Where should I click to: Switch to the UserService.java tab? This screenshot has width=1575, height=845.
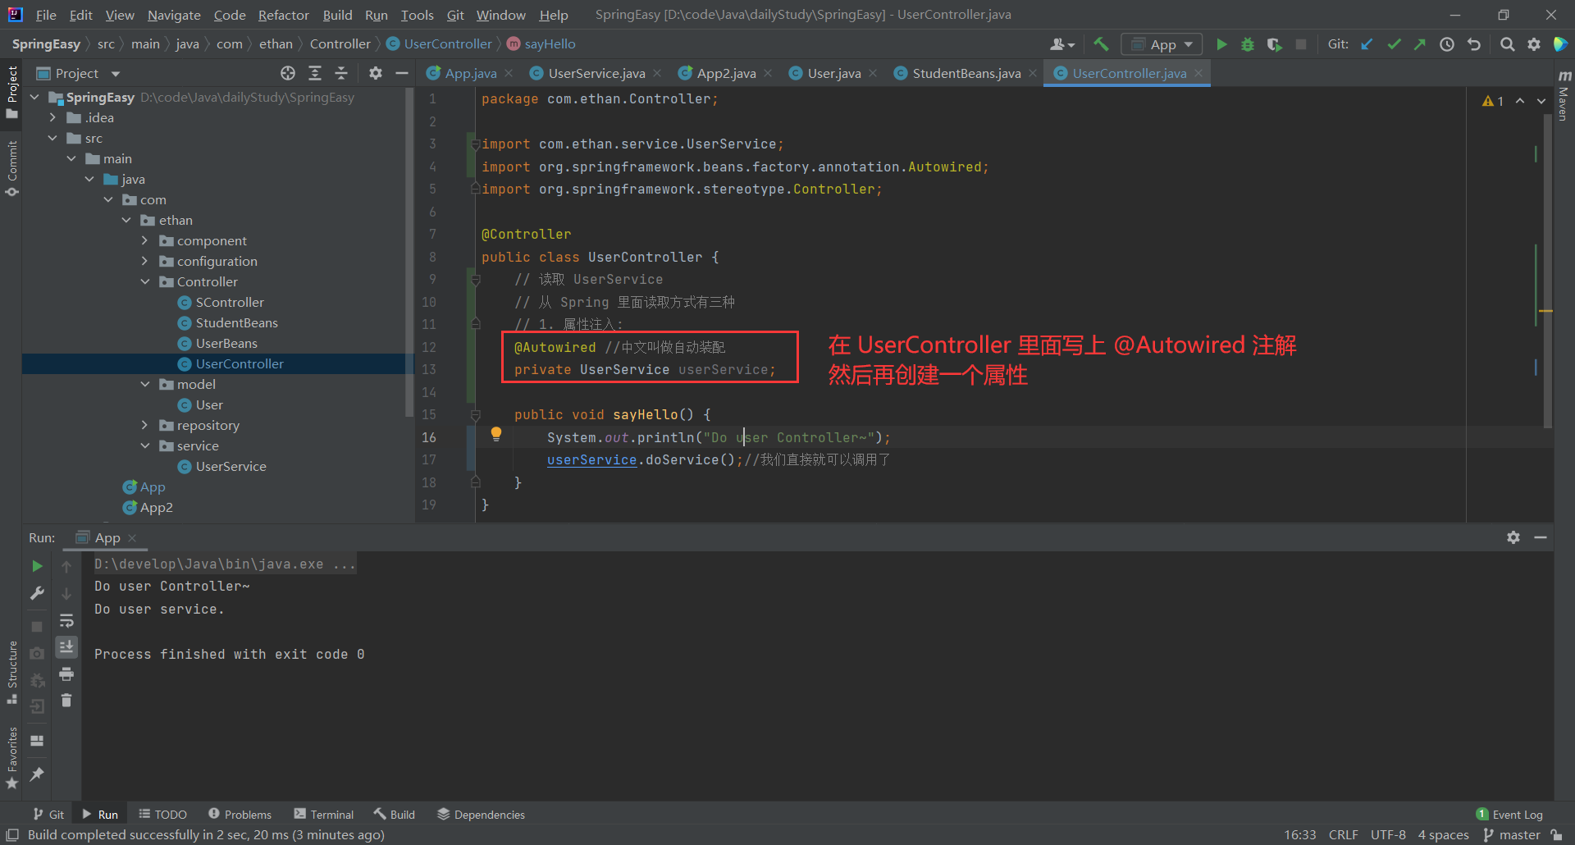pos(596,73)
